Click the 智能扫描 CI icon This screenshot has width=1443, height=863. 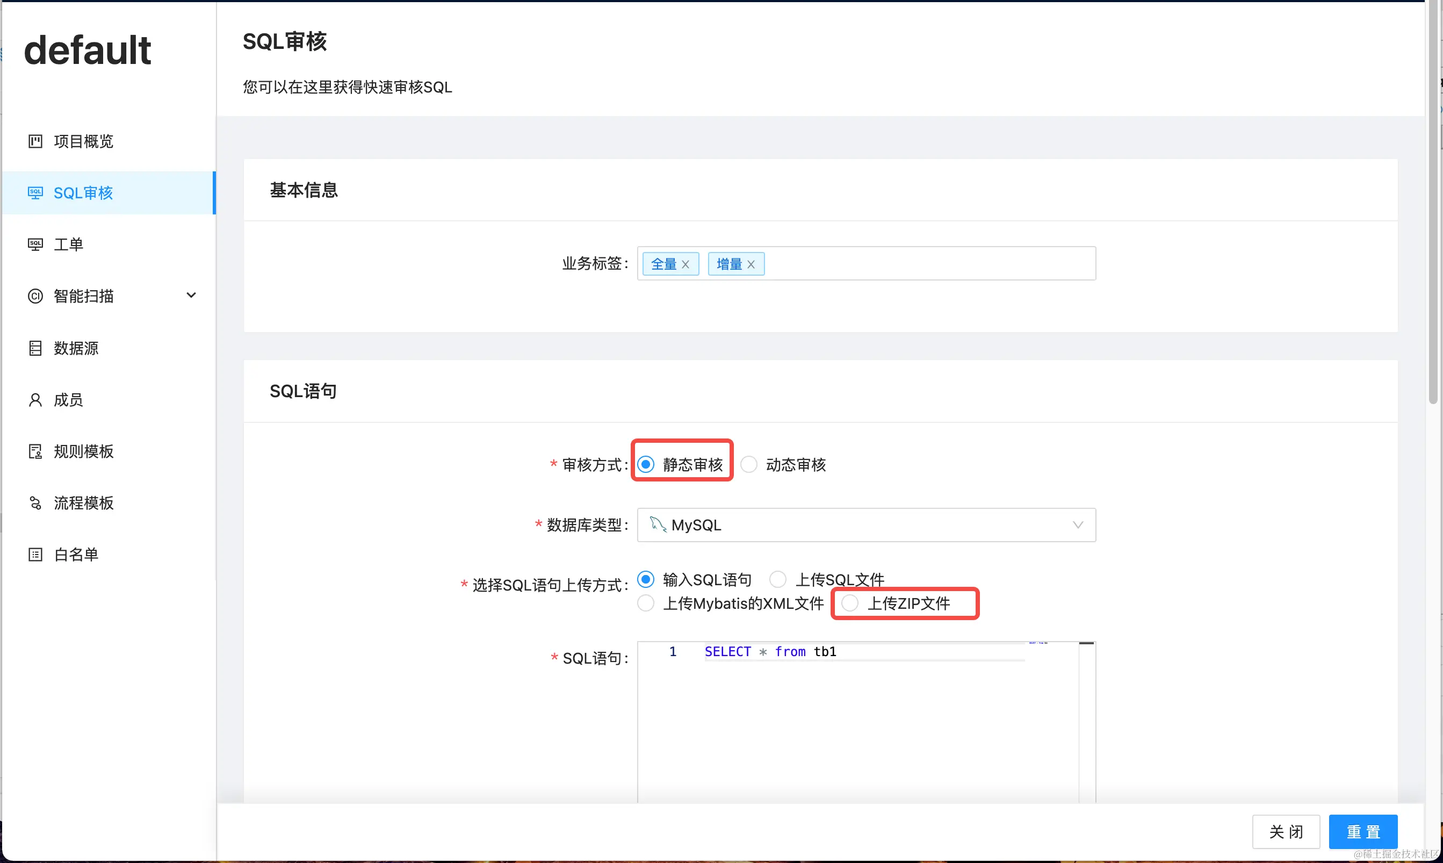click(35, 296)
